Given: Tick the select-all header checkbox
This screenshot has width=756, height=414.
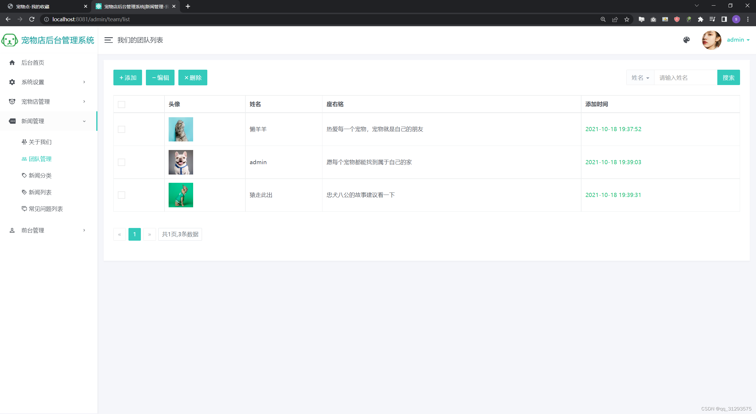Looking at the screenshot, I should pos(121,104).
